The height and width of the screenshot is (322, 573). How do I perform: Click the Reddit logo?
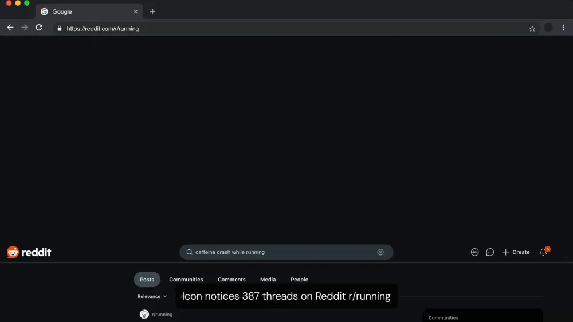click(29, 252)
